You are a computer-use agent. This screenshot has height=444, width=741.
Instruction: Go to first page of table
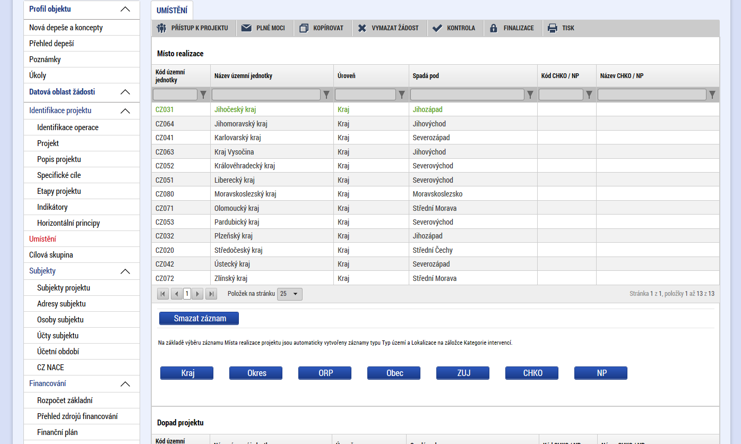163,294
